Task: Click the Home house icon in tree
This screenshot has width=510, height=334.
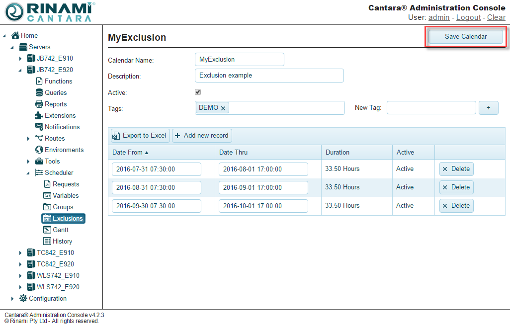Action: coord(15,35)
